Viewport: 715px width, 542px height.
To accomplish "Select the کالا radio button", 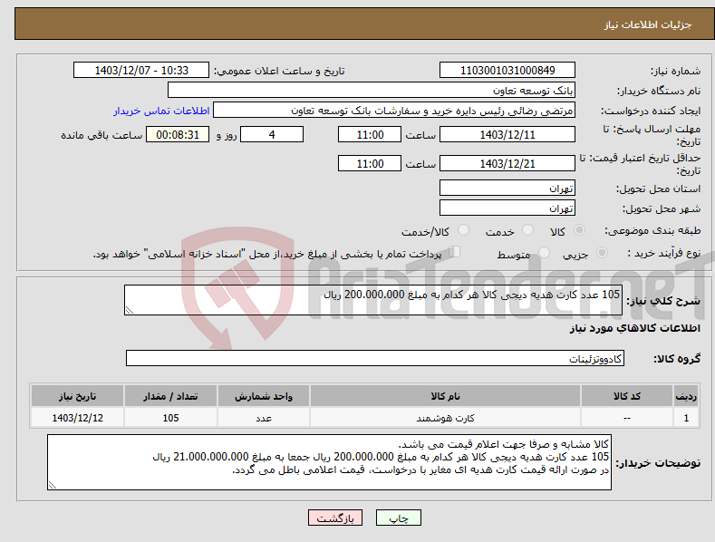I will 579,230.
